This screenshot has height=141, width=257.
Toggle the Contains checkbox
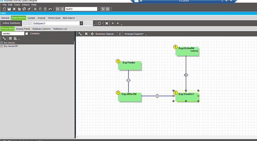[27, 33]
